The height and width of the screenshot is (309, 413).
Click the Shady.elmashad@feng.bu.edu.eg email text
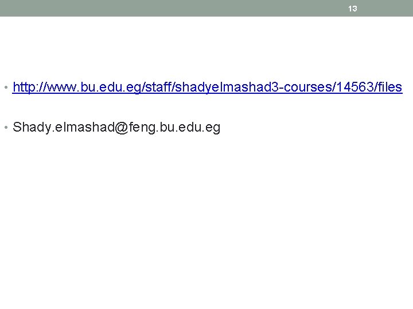click(116, 128)
